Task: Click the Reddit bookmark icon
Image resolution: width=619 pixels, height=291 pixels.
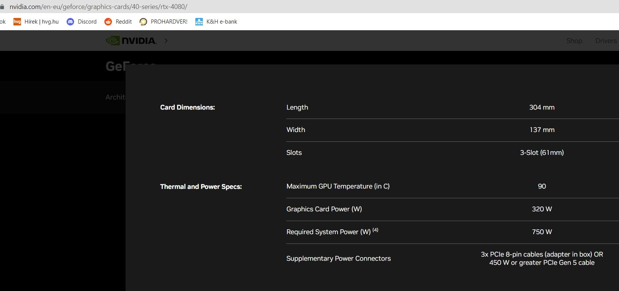Action: point(108,22)
